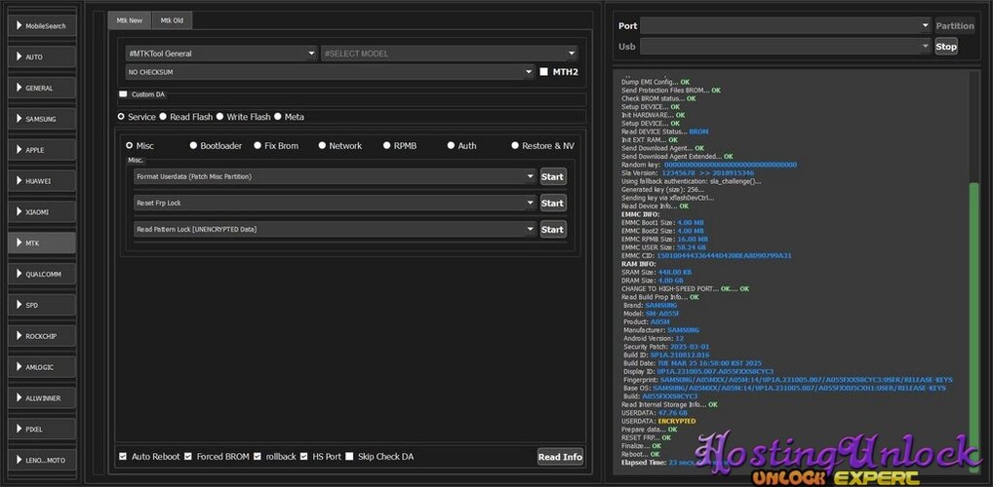Screen dimensions: 993x487
Task: Open the QUALCOMM sidebar section
Action: [x=42, y=274]
